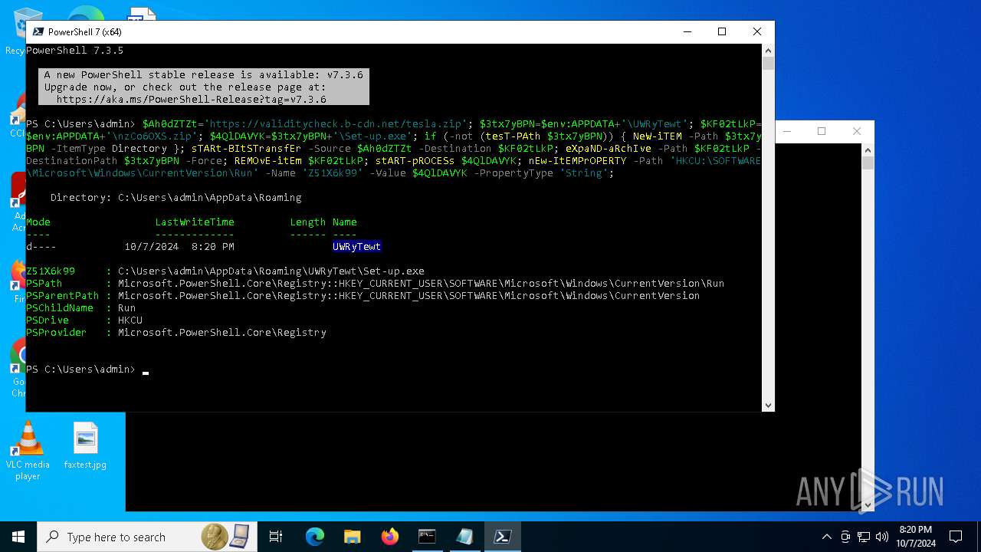Click the search highlights Nobel medal icon
This screenshot has width=981, height=552.
pyautogui.click(x=214, y=537)
